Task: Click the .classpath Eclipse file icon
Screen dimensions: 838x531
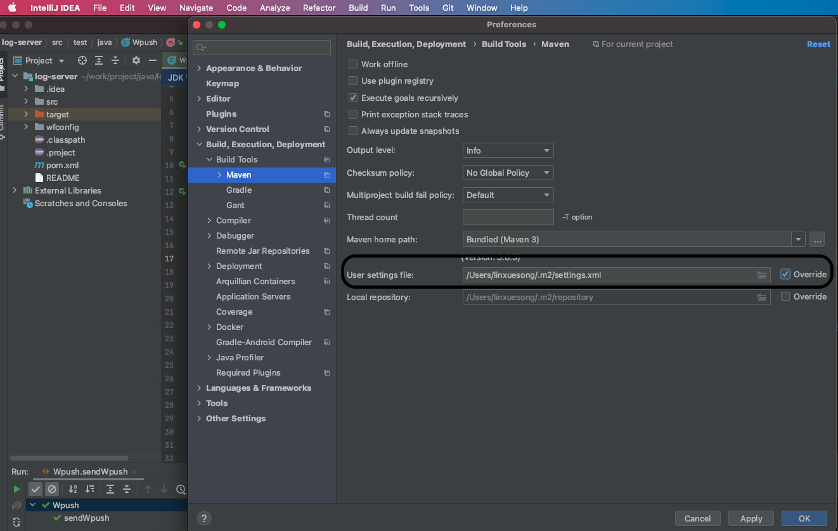Action: [x=40, y=140]
